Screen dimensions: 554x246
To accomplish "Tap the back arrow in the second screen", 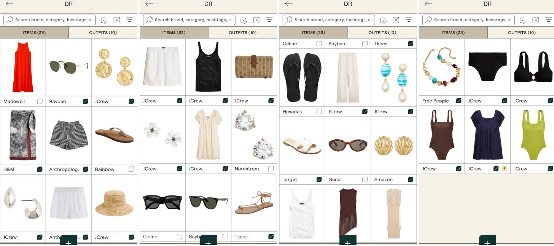I will tap(149, 4).
